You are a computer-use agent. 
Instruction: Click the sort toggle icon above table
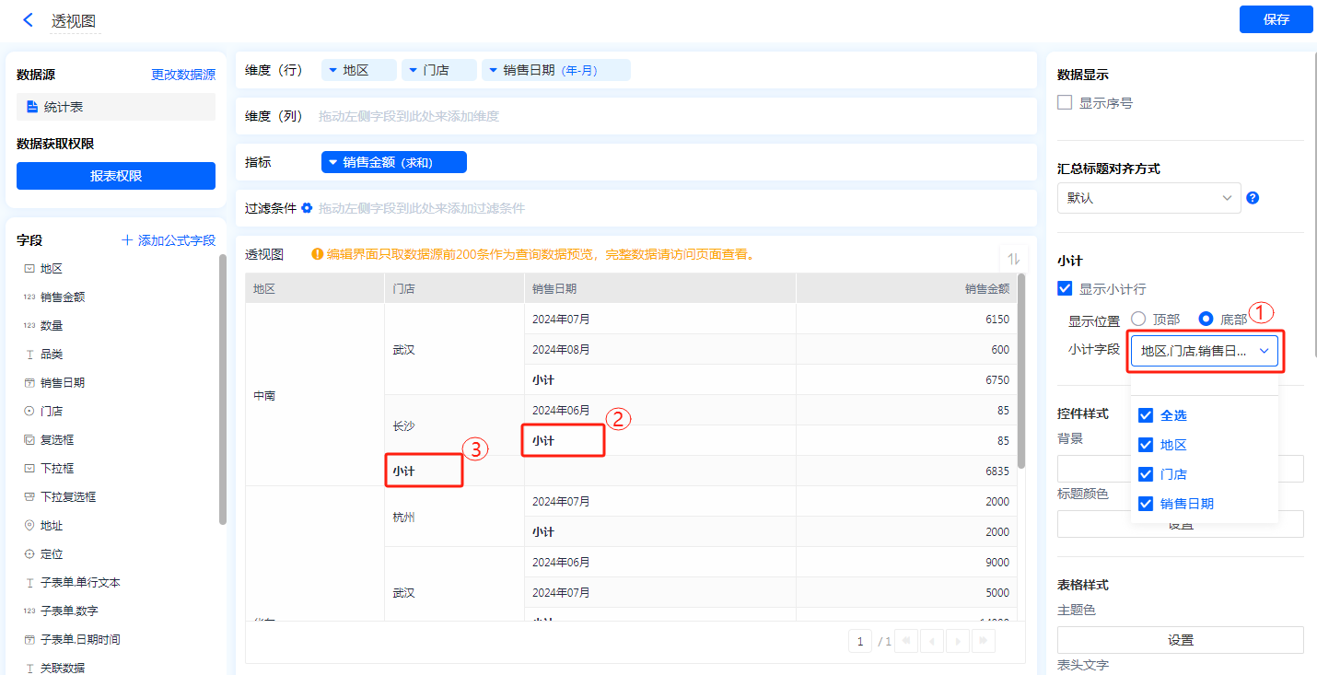pos(1013,259)
